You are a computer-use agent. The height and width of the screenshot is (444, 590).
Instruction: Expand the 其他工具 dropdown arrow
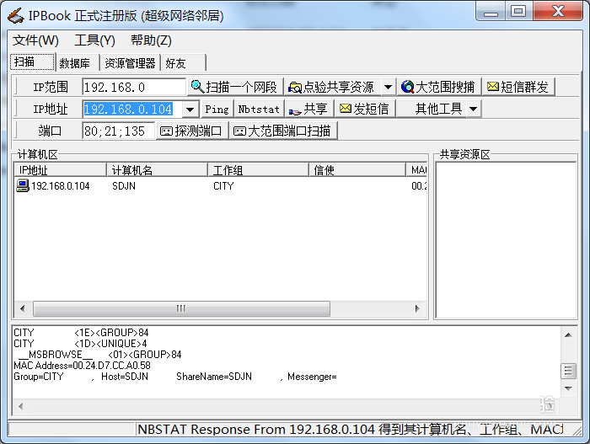474,110
